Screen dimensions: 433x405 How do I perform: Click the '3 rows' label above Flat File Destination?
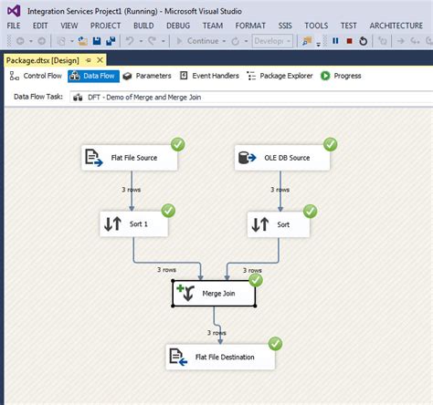[x=216, y=333]
